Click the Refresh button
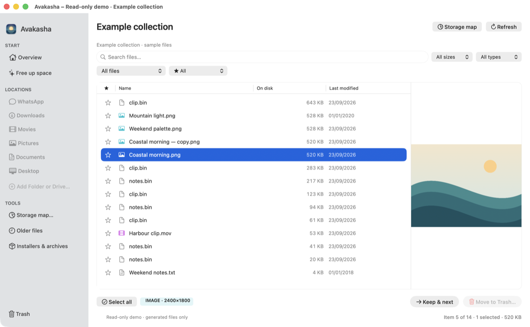The width and height of the screenshot is (530, 327). tap(504, 27)
